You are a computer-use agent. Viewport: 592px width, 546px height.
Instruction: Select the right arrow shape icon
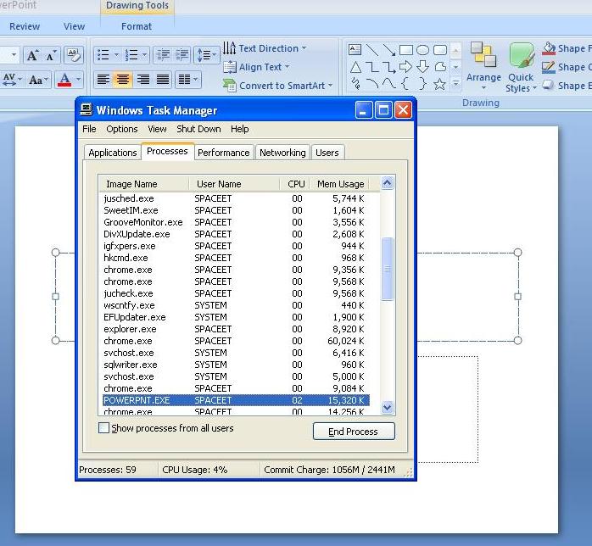coord(405,67)
